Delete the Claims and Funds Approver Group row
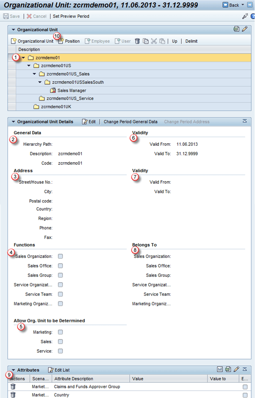 [x=13, y=387]
